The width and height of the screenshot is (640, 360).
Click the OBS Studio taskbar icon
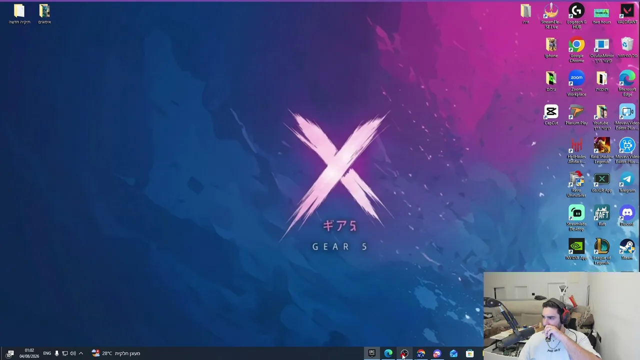click(404, 353)
